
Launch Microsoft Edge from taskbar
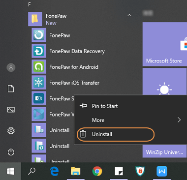[x=54, y=171]
